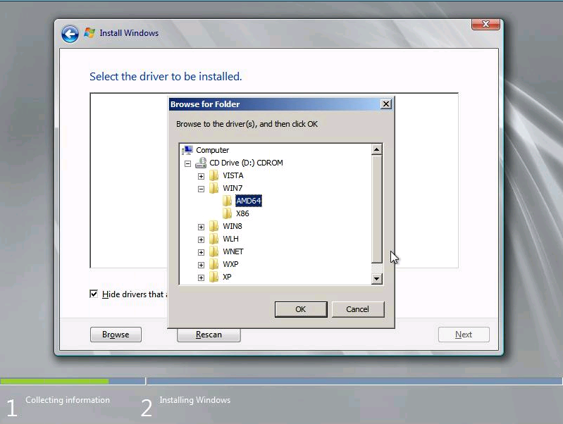Expand the WNET folder
The width and height of the screenshot is (563, 424).
(x=201, y=252)
